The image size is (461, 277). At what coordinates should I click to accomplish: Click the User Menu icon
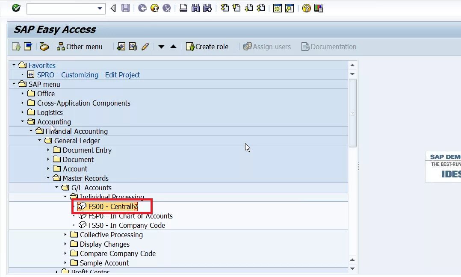coord(16,47)
